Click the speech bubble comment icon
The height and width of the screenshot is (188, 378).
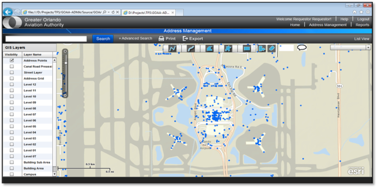(x=302, y=48)
